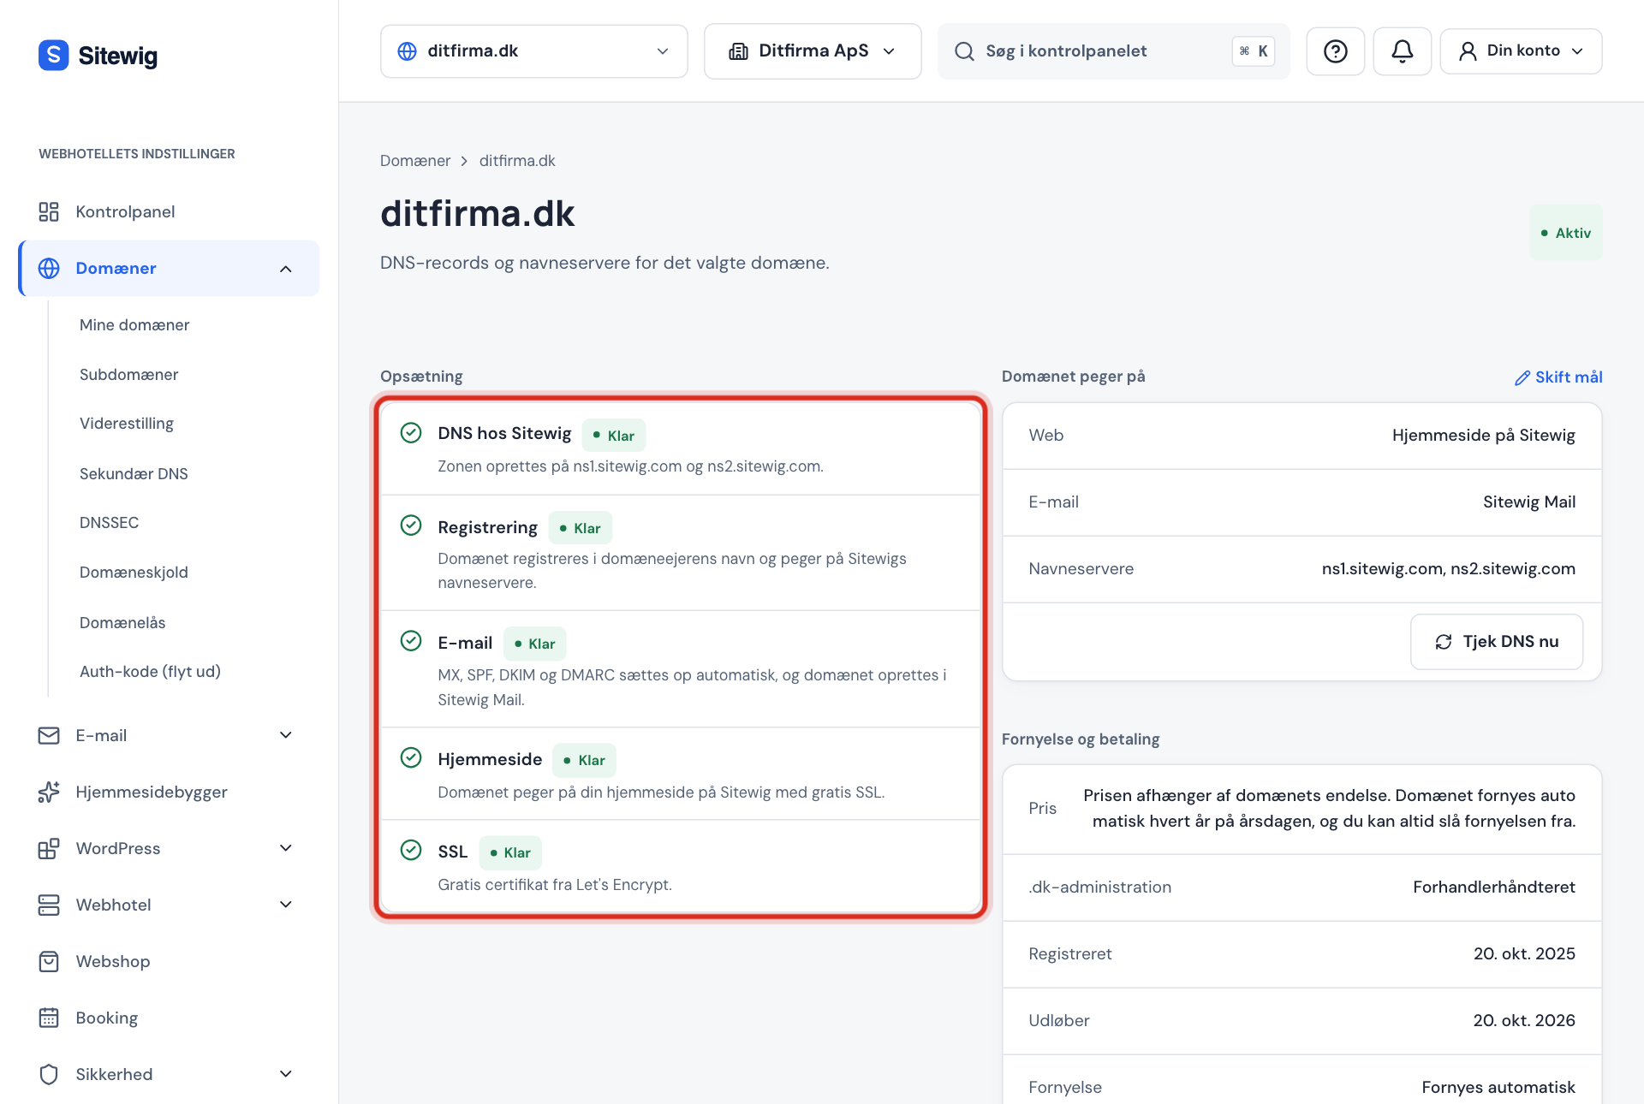Open Domæneskjold in the sidebar

pyautogui.click(x=134, y=573)
